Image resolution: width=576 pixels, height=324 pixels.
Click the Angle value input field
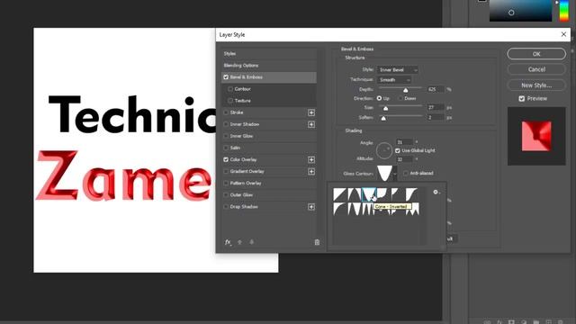[404, 142]
